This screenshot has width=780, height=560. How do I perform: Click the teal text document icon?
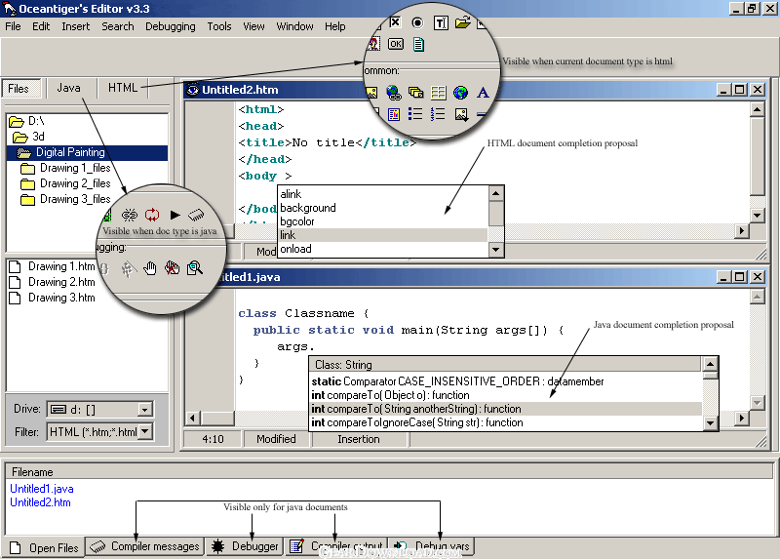pyautogui.click(x=419, y=44)
